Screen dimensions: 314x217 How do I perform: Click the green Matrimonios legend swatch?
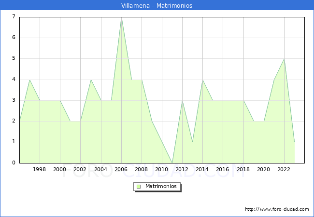(139, 187)
